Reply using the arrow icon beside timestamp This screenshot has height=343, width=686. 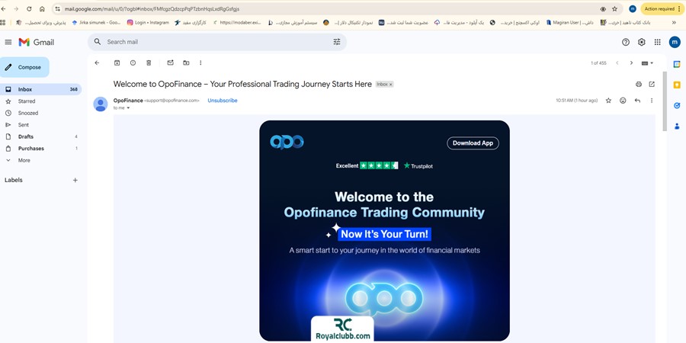(637, 101)
